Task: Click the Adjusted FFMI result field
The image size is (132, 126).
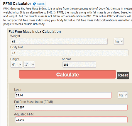Action: click(x=71, y=120)
